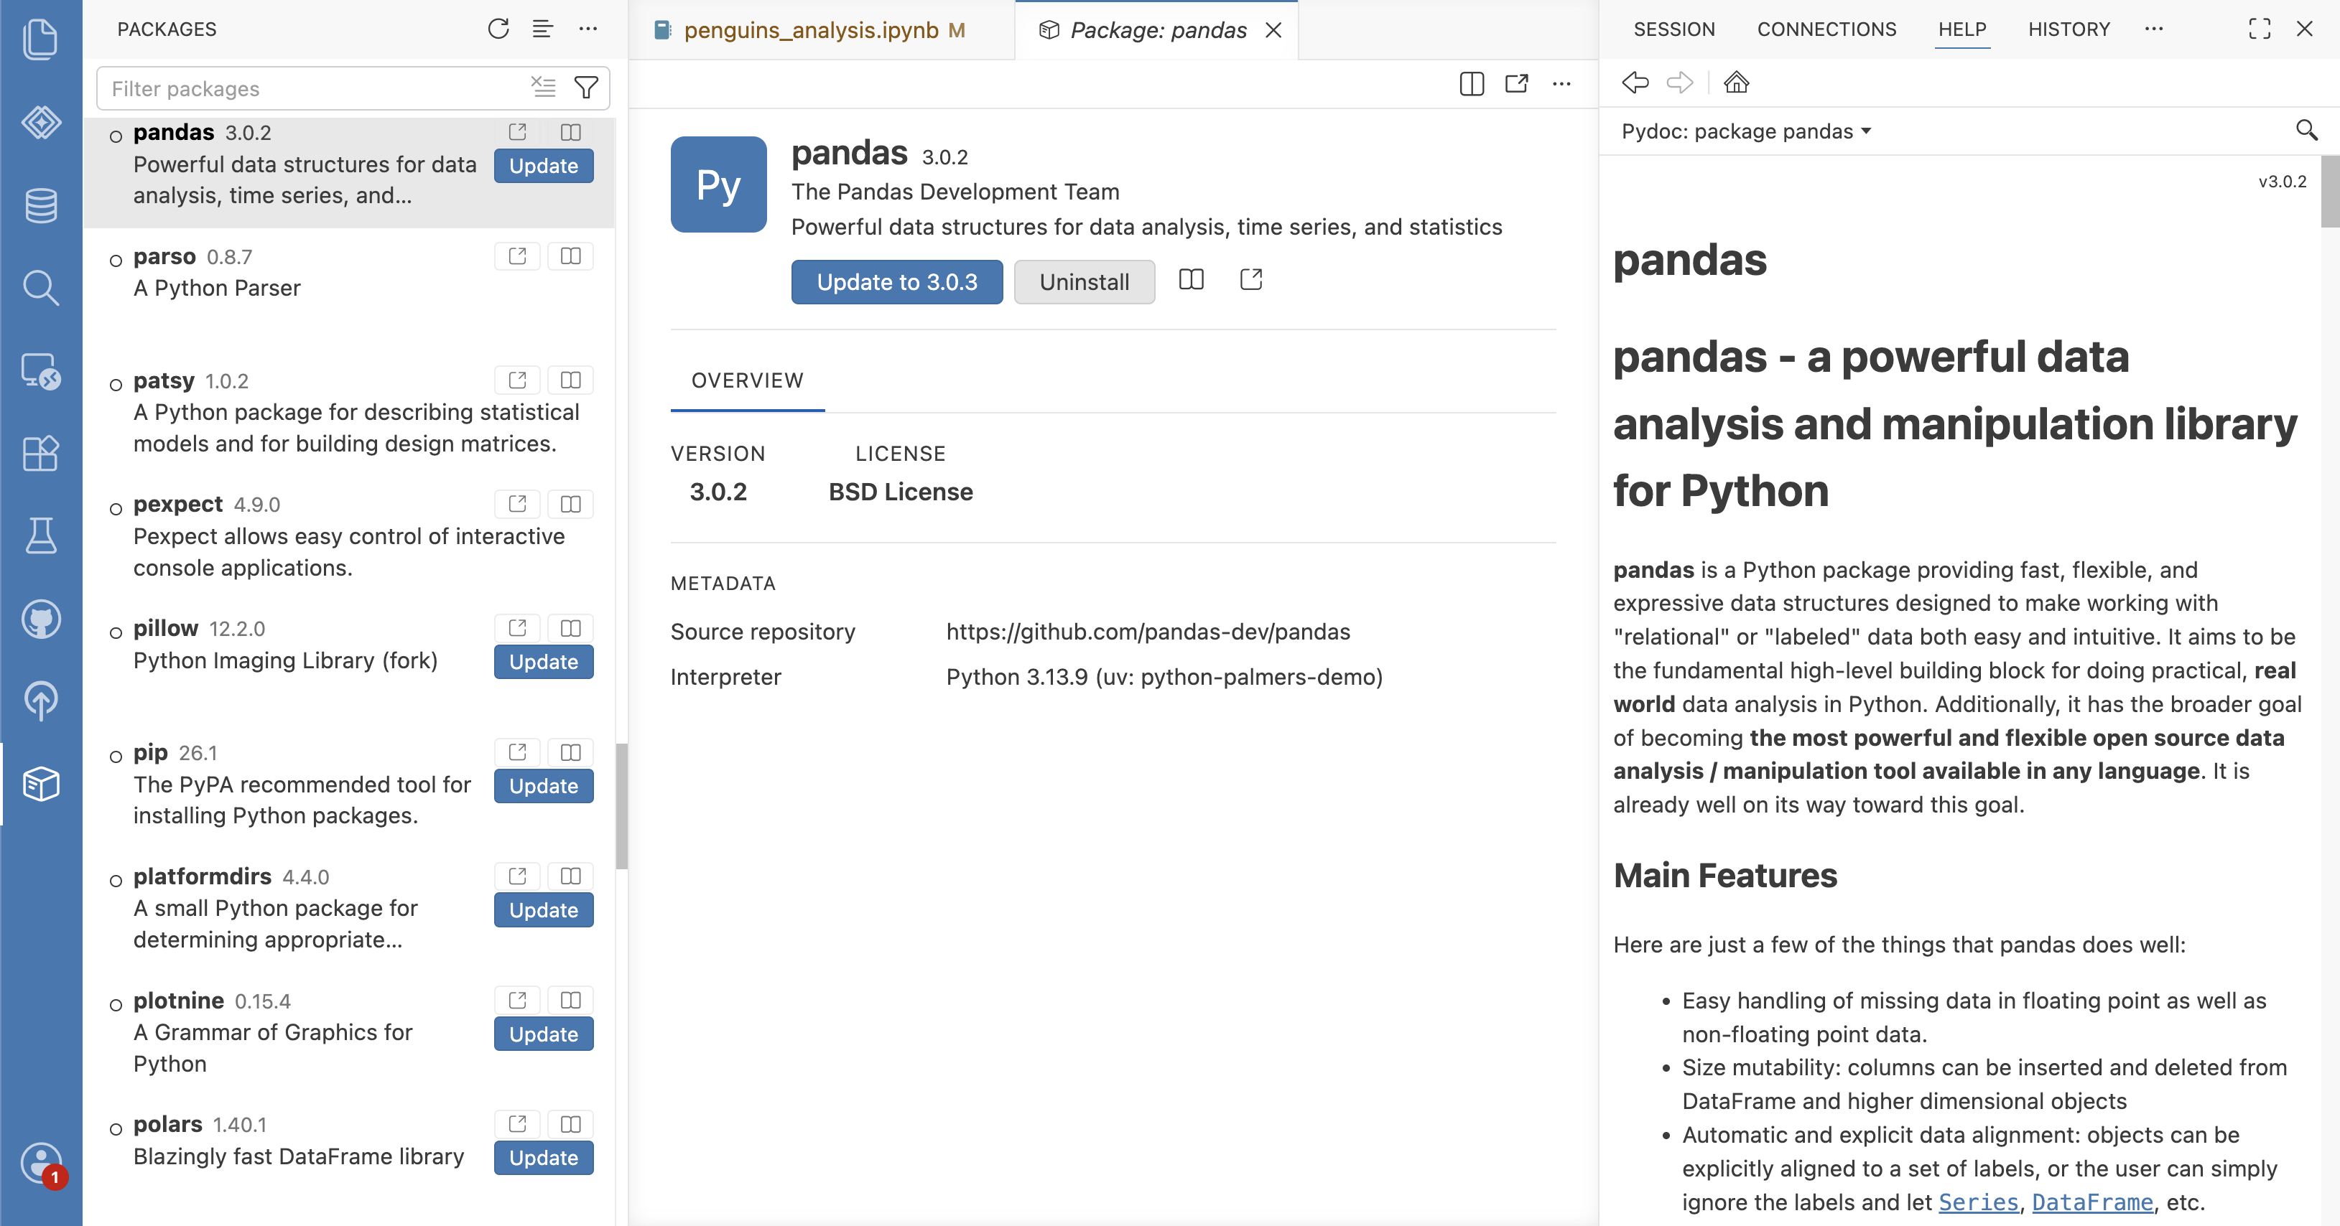The height and width of the screenshot is (1226, 2340).
Task: Click the list icon beside Packages refresh
Action: [542, 29]
